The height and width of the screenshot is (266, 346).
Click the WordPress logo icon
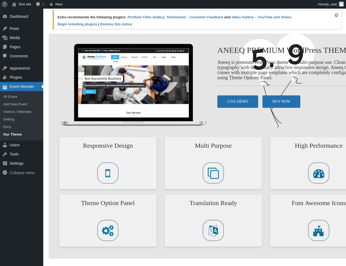5,4
